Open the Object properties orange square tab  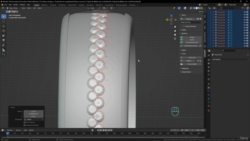pos(209,84)
